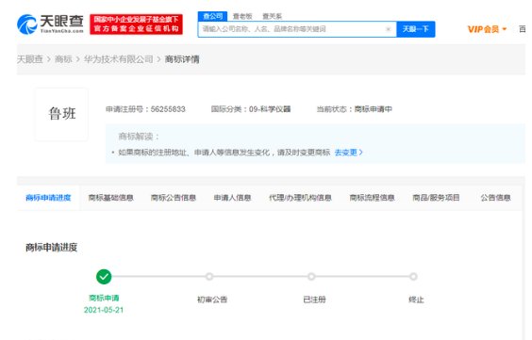Switch to 公告信息 tab
The image size is (532, 340).
496,198
